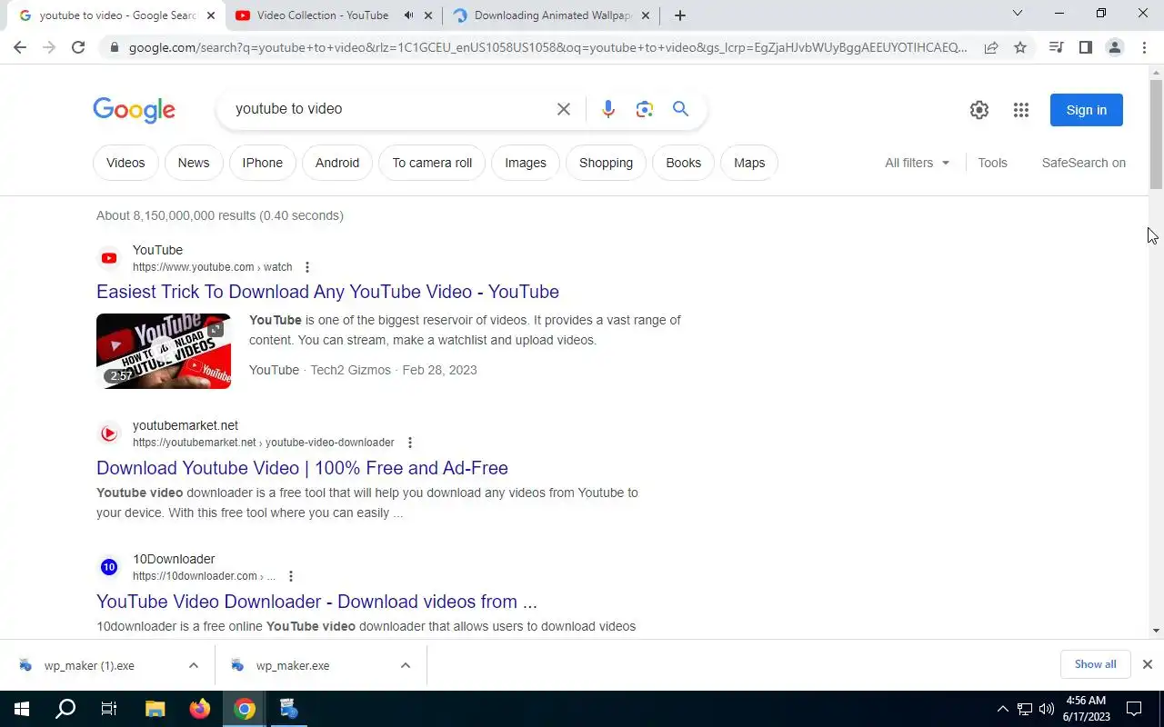Expand wp_maker (1).exe download options
1164x727 pixels.
tap(194, 665)
